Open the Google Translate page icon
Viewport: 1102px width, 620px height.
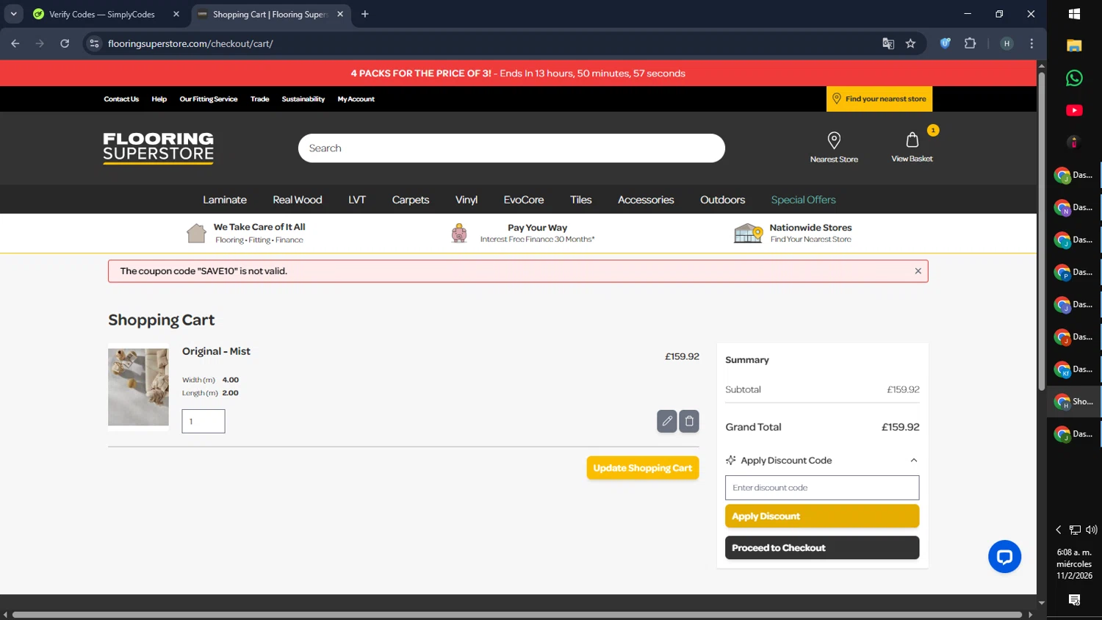tap(888, 43)
